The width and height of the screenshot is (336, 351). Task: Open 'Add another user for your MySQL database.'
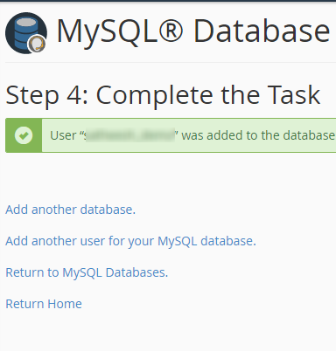click(130, 241)
